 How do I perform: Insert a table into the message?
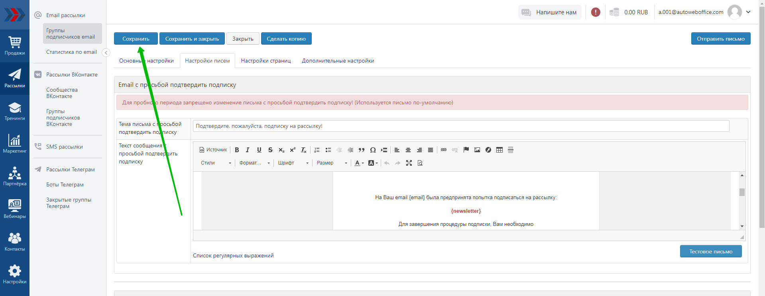point(500,150)
